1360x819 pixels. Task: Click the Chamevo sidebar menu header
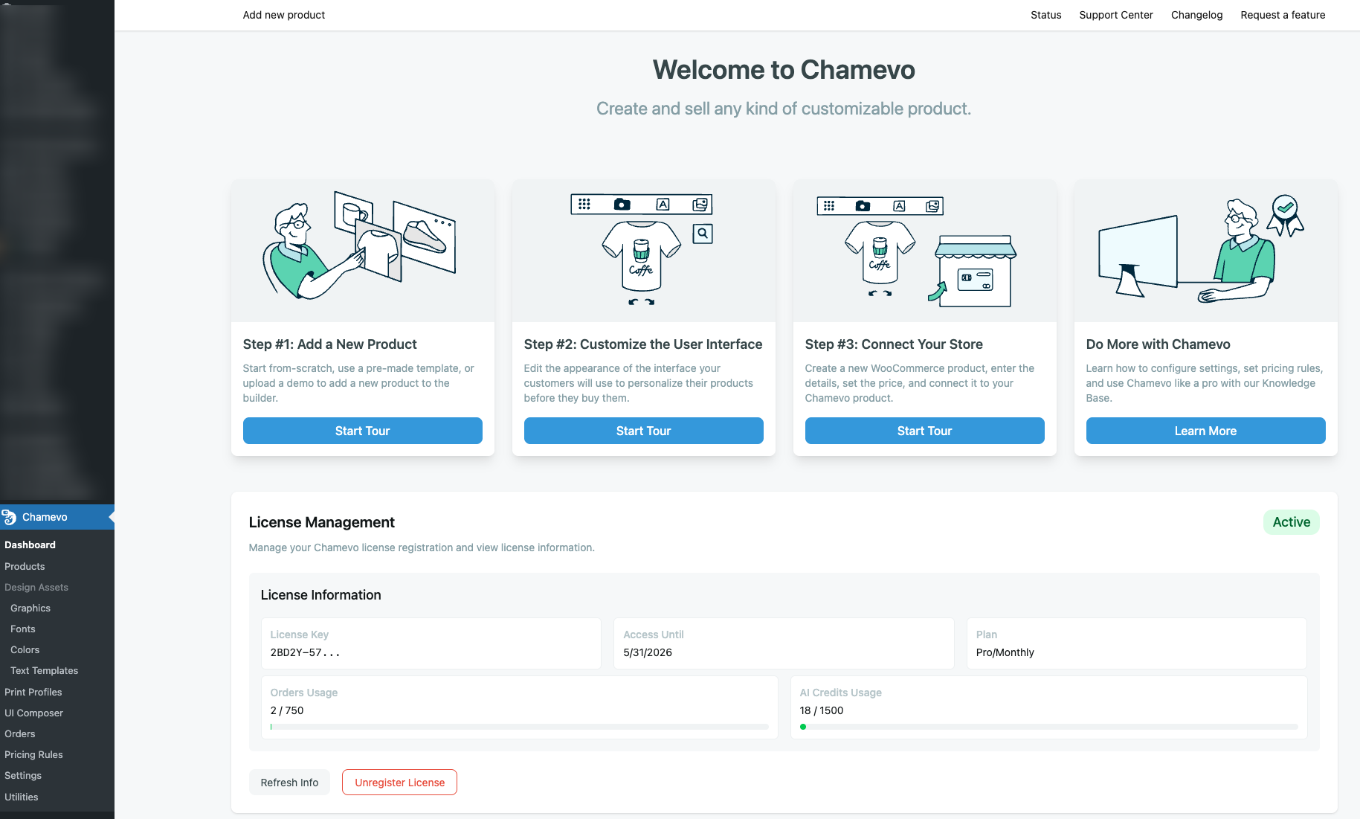tap(57, 517)
